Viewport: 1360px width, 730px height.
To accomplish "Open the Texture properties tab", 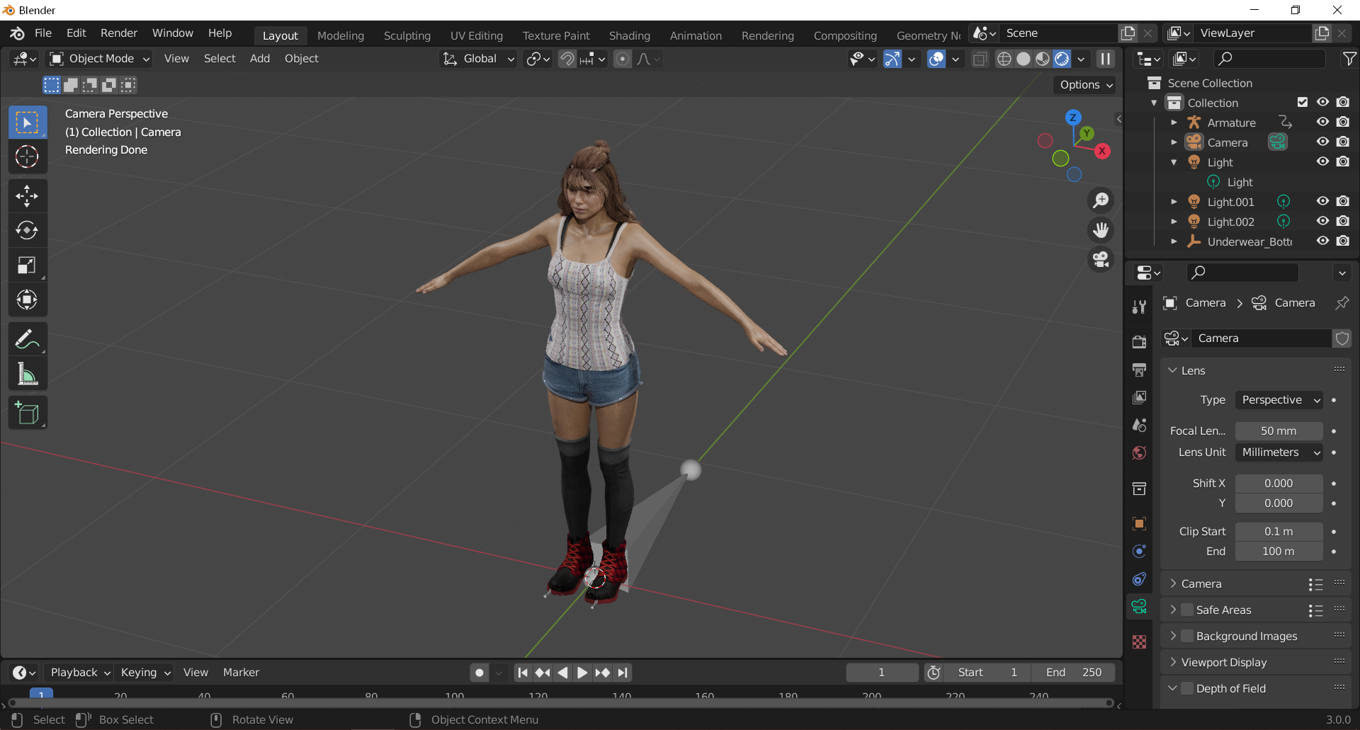I will (x=1139, y=641).
